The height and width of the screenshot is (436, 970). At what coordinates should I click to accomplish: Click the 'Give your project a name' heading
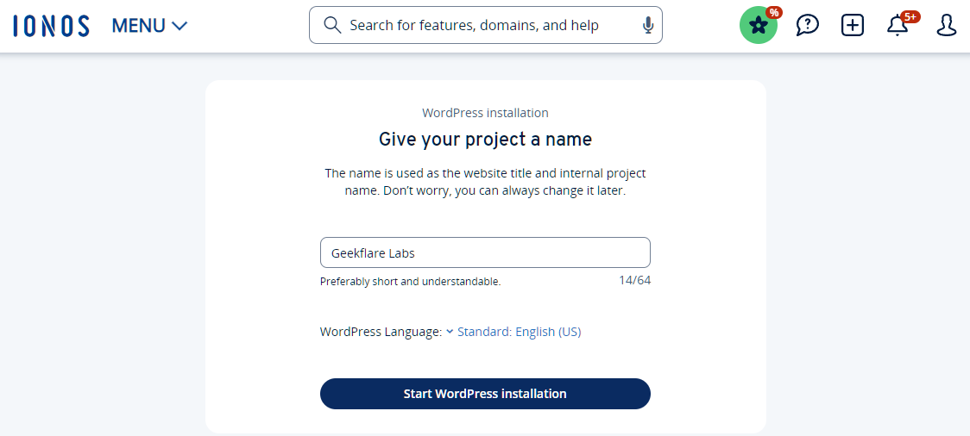tap(485, 140)
